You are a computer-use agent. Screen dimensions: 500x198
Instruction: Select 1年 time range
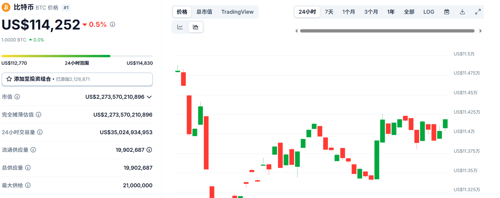pyautogui.click(x=391, y=12)
